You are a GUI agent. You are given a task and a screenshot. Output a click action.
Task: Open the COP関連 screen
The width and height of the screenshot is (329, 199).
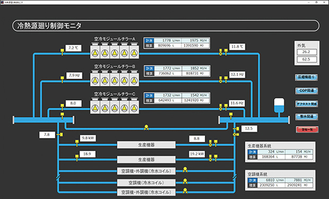pyautogui.click(x=306, y=90)
